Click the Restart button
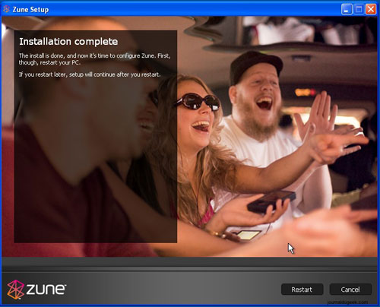This screenshot has height=307, width=380. (302, 290)
